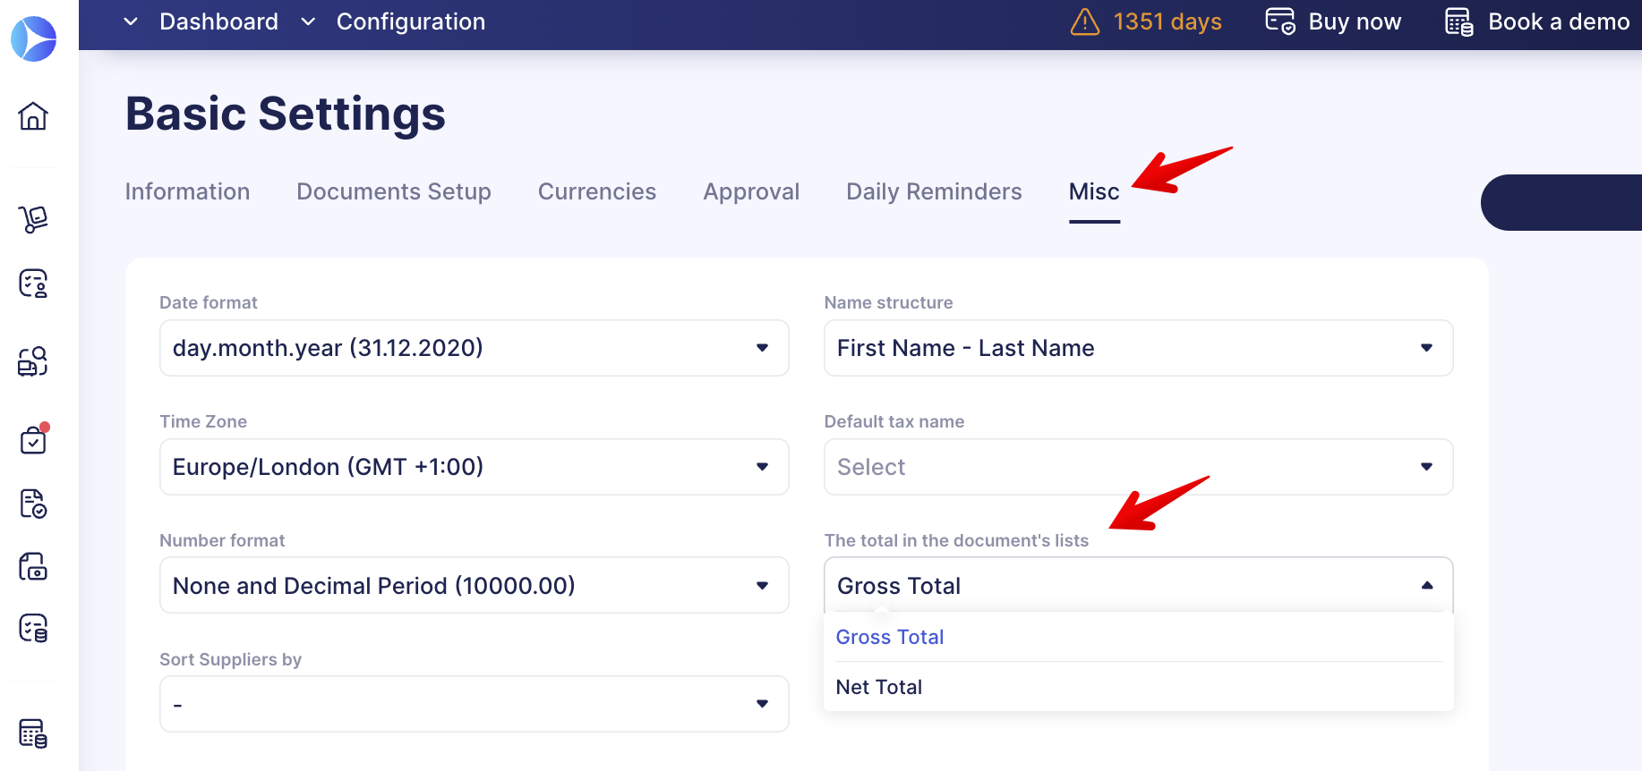The width and height of the screenshot is (1642, 771).
Task: Switch to the Documents Setup tab
Action: (394, 191)
